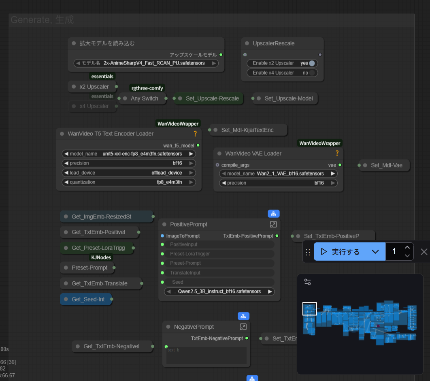Toggle Enable x4 Upscaler switch
The image size is (430, 381).
(x=312, y=73)
